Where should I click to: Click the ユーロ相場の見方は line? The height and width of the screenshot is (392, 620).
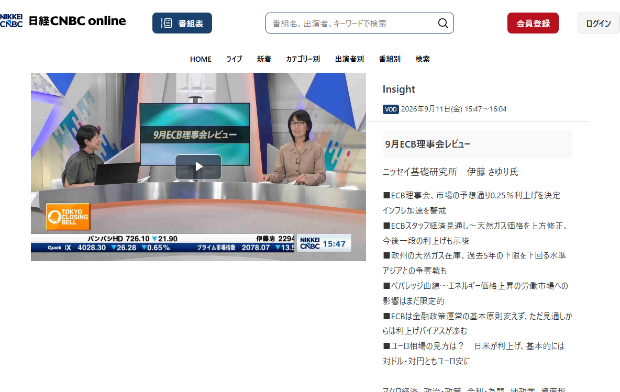[473, 346]
